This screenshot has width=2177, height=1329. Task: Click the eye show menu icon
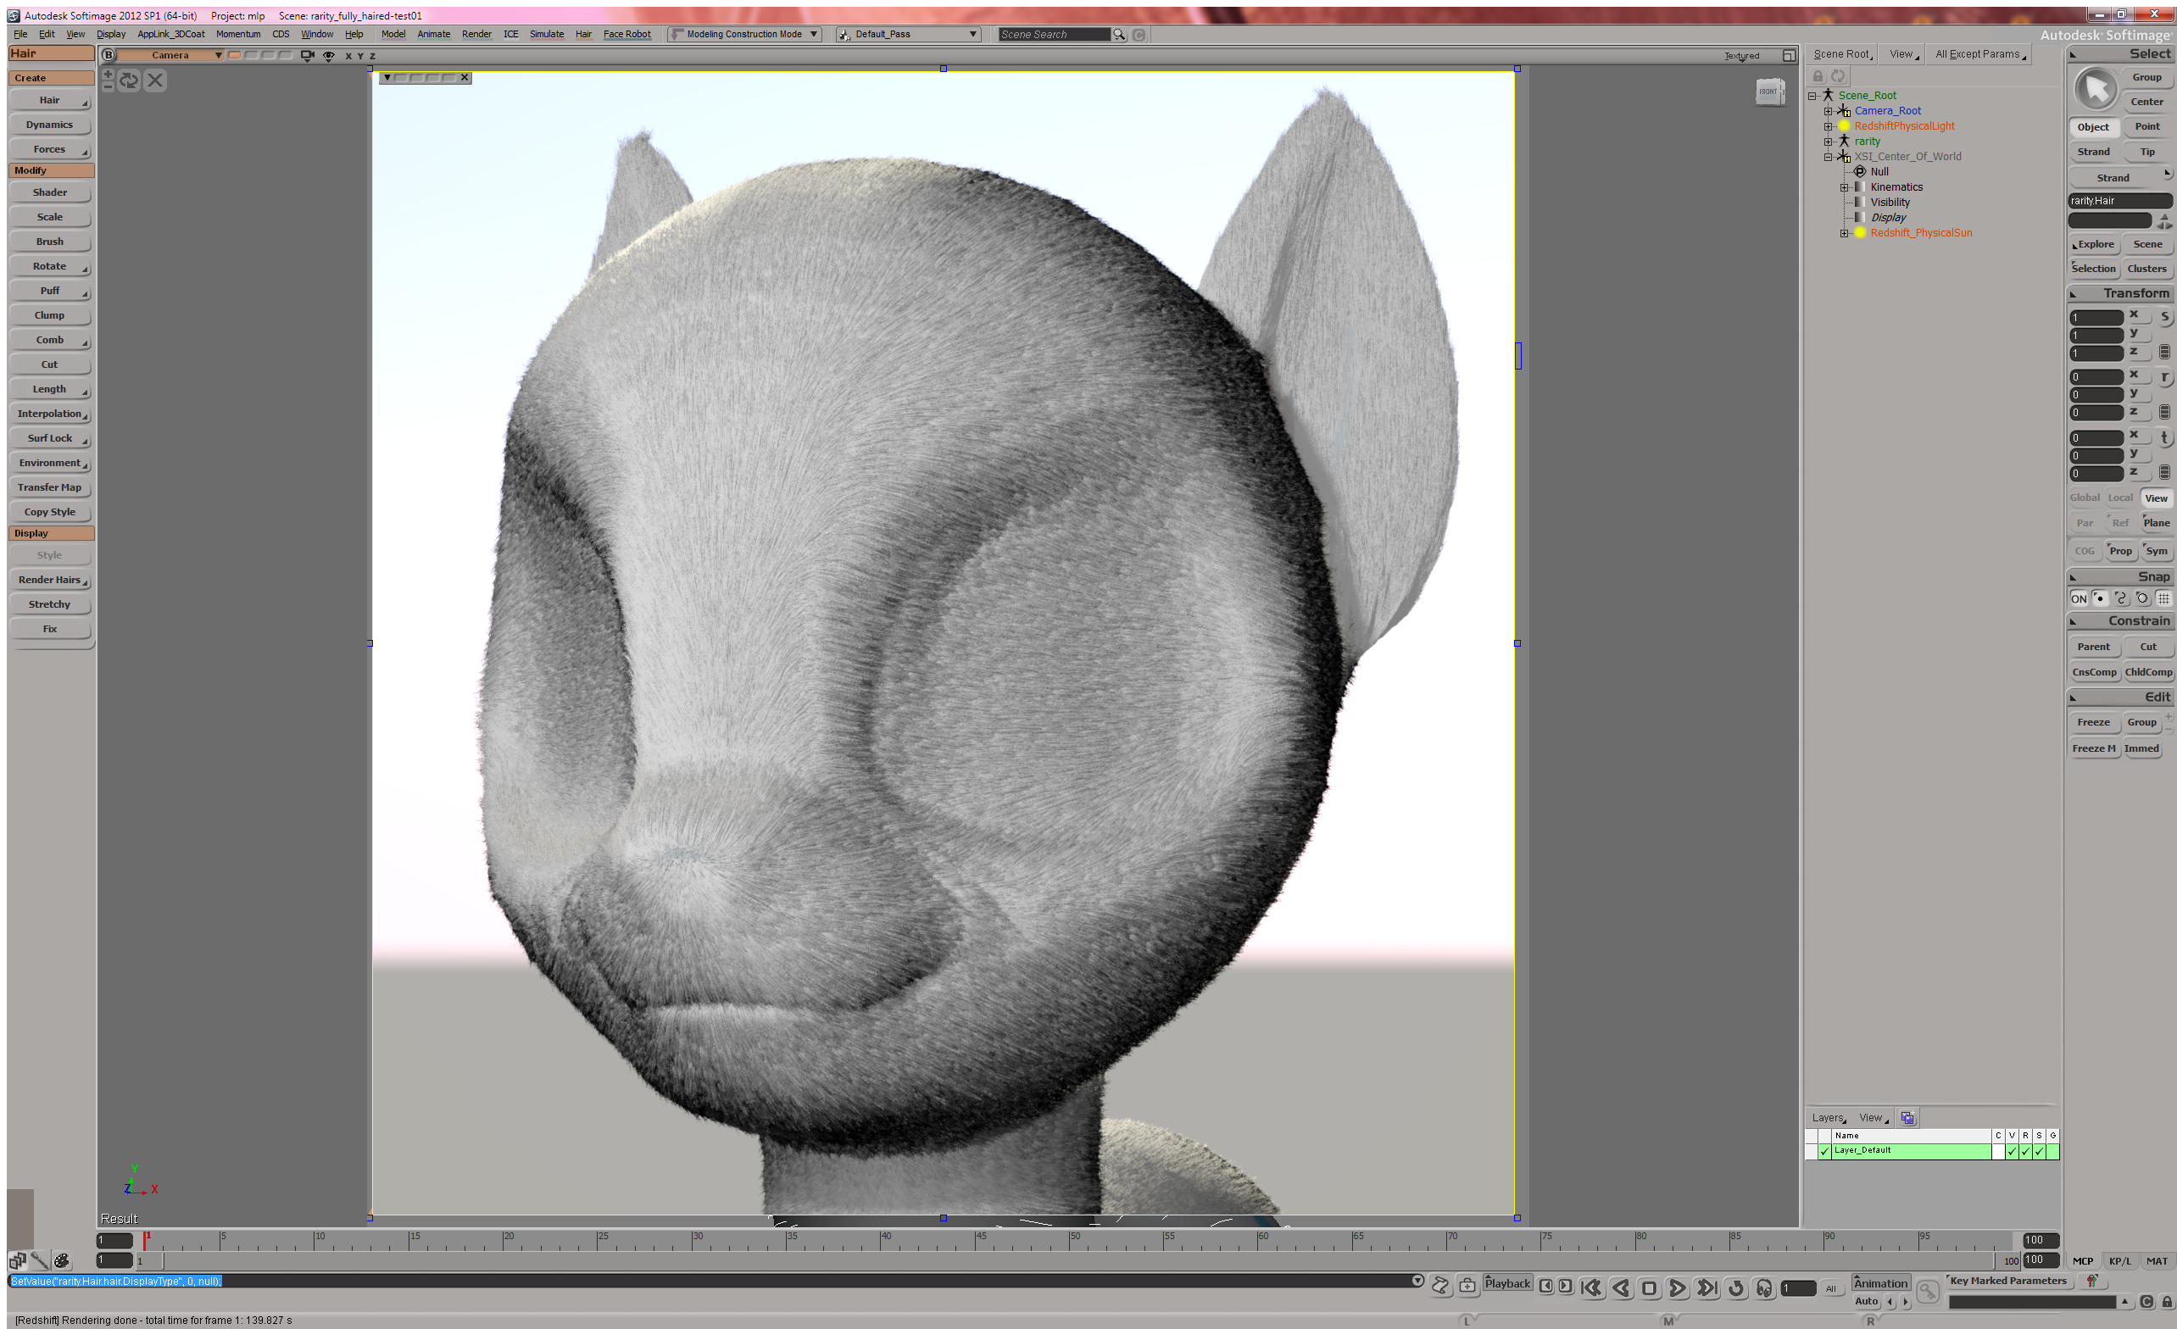pos(329,55)
